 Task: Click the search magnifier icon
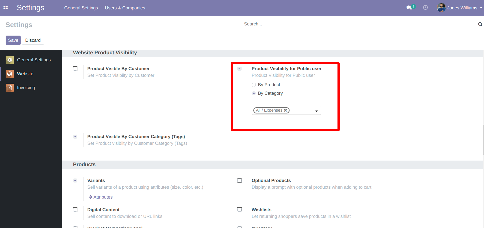pyautogui.click(x=480, y=24)
